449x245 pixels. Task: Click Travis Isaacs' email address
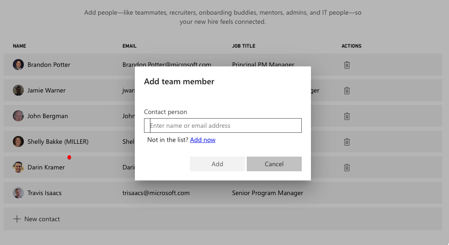click(x=156, y=193)
